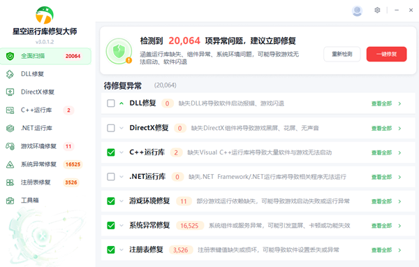
Task: Click 查看全部 link for .NET运行库
Action: 381,177
